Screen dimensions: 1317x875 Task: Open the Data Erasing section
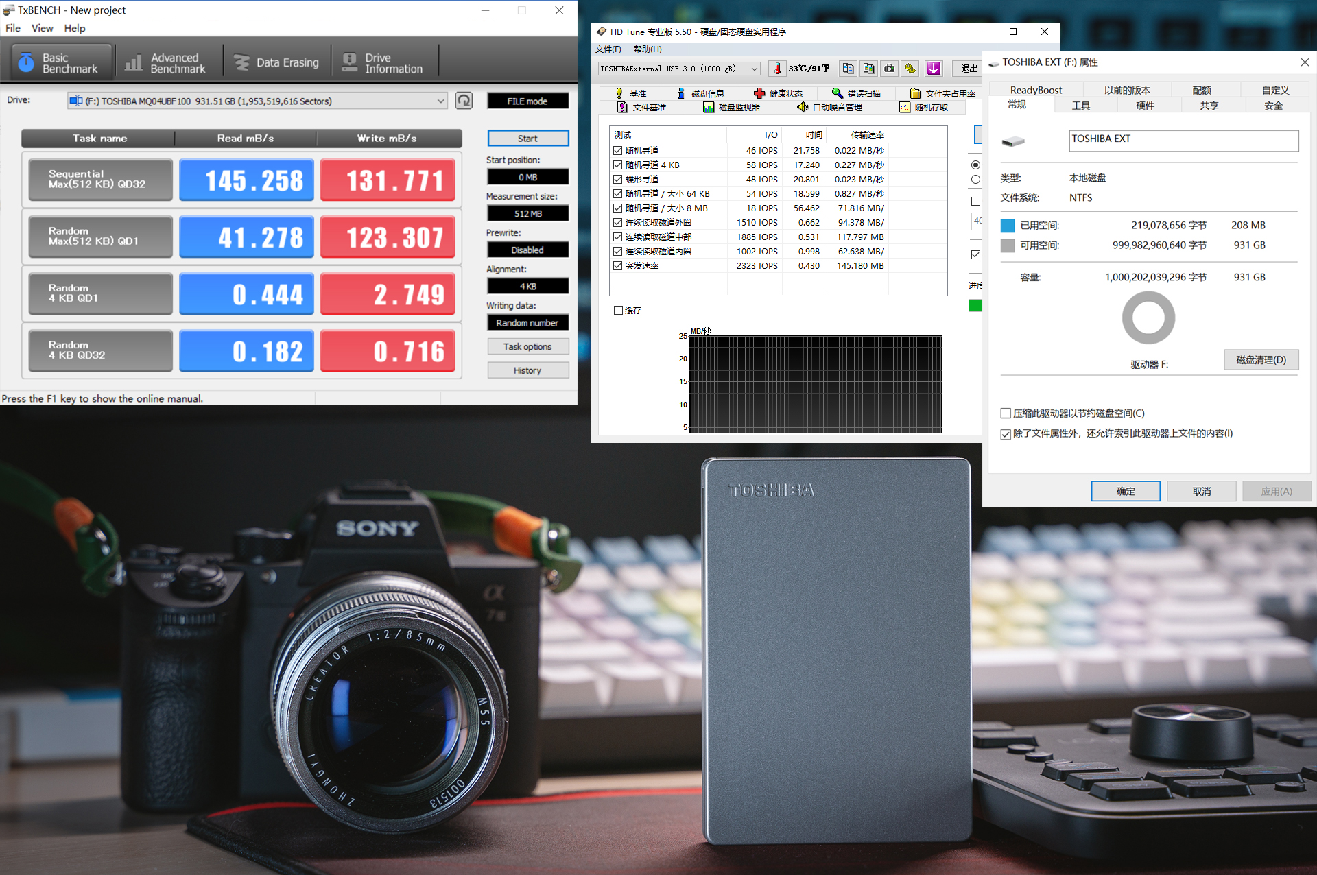[x=277, y=63]
